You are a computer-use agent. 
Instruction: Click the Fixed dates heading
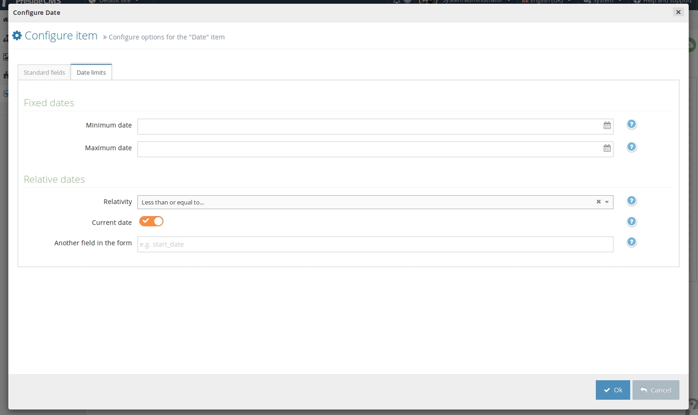coord(49,103)
